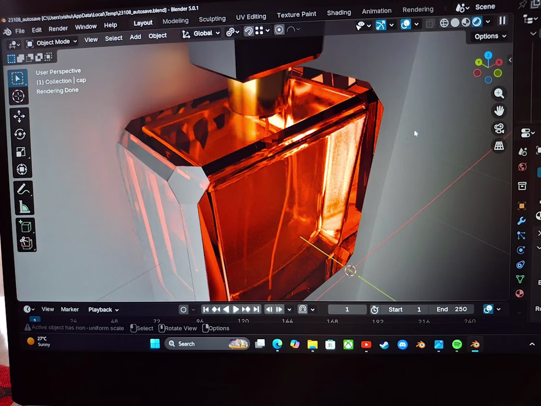
Task: Click the Start frame field
Action: pyautogui.click(x=405, y=310)
